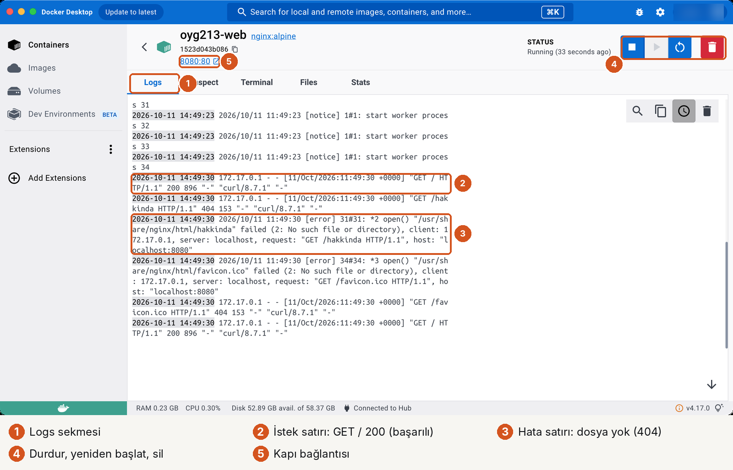
Task: Open Docker settings gear icon
Action: tap(660, 12)
